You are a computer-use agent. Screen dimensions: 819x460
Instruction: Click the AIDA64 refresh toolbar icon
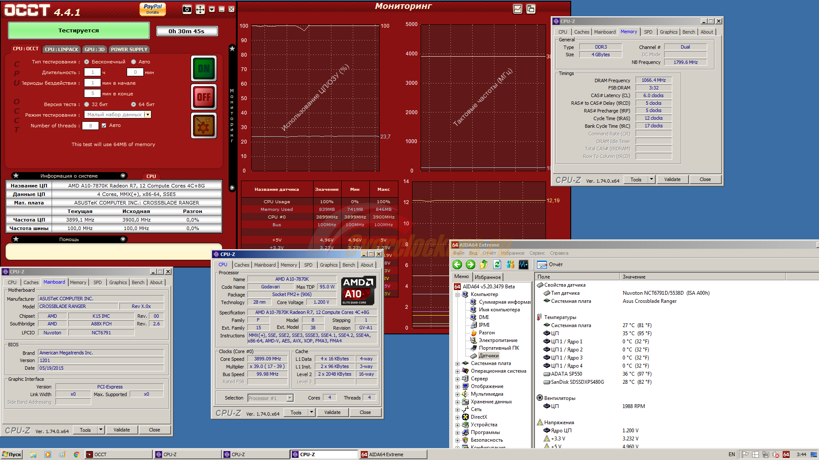[x=497, y=264]
